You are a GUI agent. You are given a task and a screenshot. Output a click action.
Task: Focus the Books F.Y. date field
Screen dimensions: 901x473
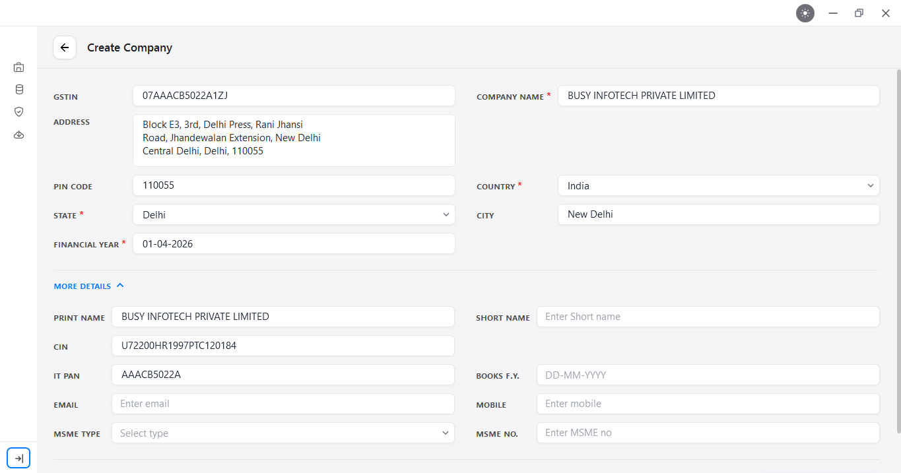pyautogui.click(x=708, y=375)
